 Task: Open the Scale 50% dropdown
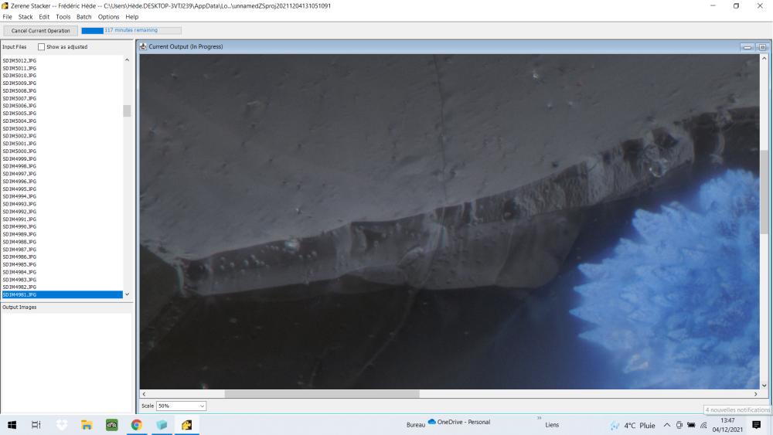181,406
